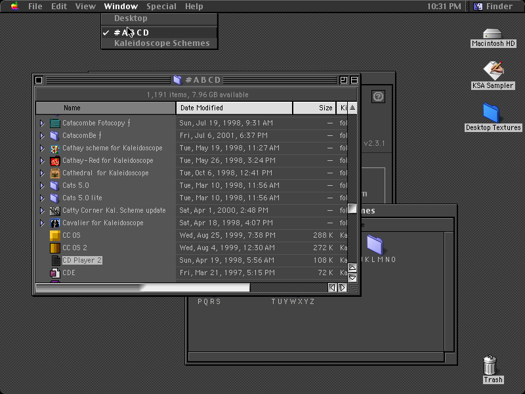This screenshot has height=394, width=525.
Task: Click the clock showing 10:31 PM
Action: pos(444,6)
